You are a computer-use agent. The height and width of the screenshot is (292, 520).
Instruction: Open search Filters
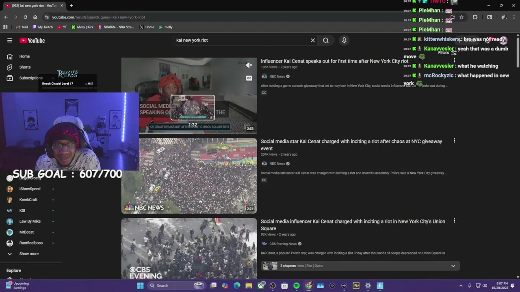(447, 53)
